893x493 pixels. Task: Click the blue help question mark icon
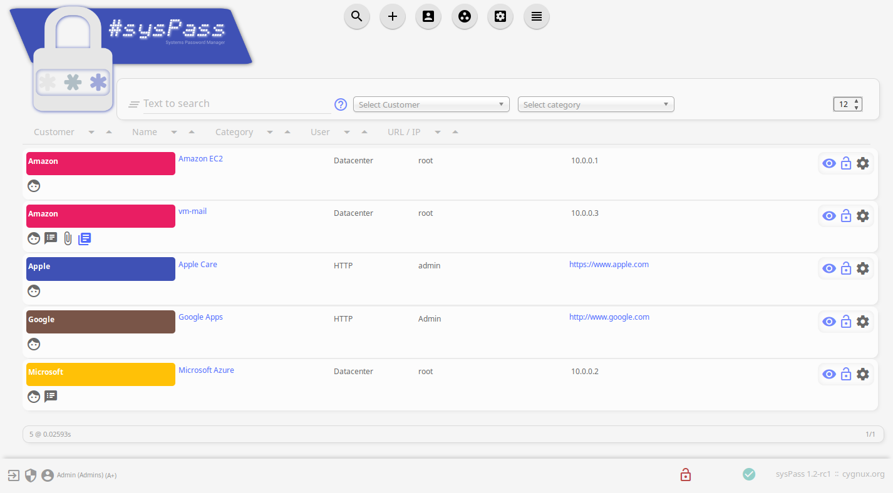coord(341,104)
